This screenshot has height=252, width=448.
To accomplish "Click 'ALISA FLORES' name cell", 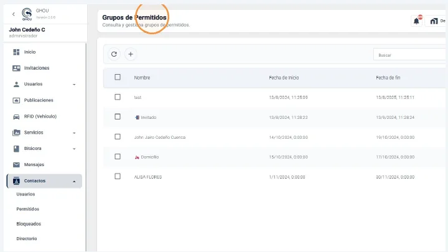I will click(x=148, y=177).
